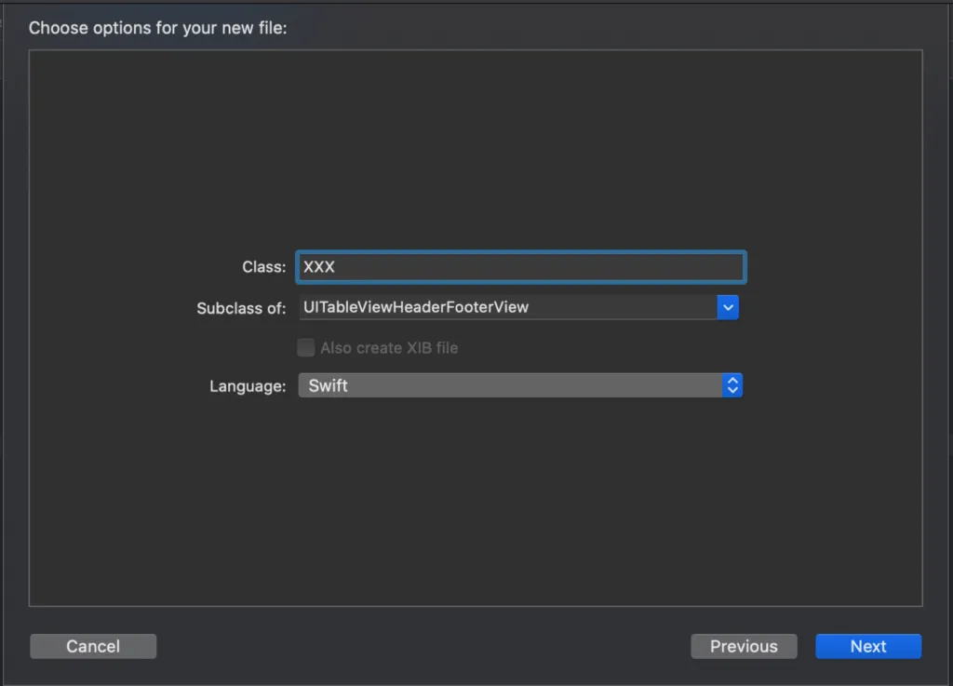Click the 'Swift' text in Language selector
Image resolution: width=953 pixels, height=686 pixels.
coord(329,385)
